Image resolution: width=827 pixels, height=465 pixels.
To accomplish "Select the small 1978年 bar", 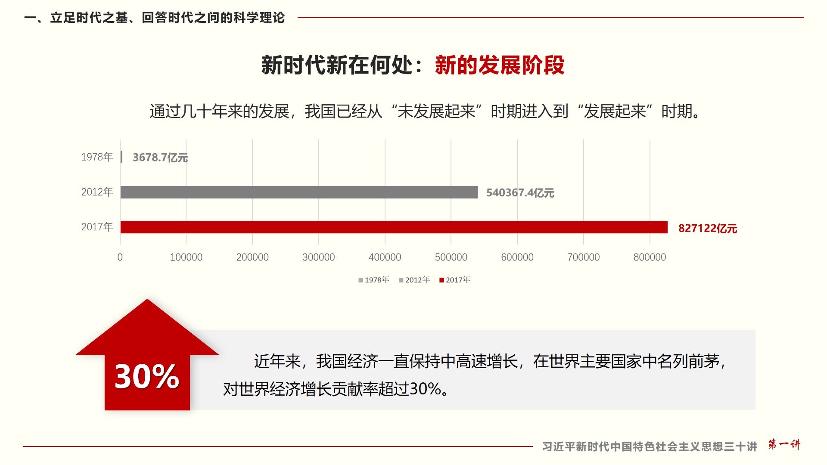I will click(121, 157).
